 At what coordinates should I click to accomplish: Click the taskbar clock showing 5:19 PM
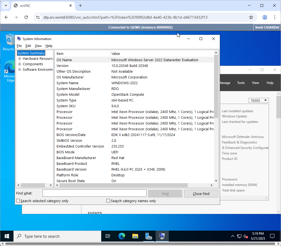coord(258,236)
